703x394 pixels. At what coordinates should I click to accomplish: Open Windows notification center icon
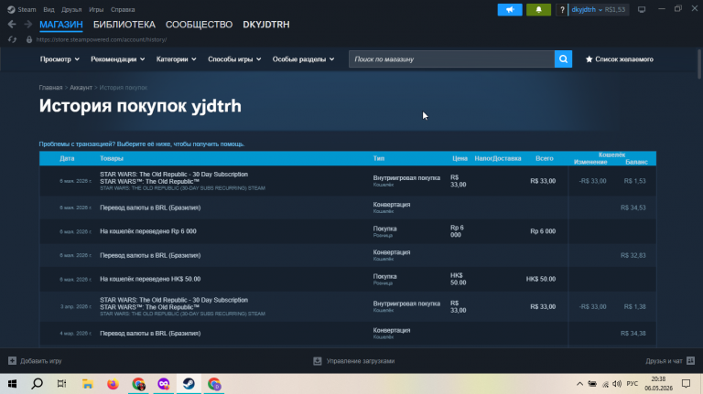coord(686,384)
